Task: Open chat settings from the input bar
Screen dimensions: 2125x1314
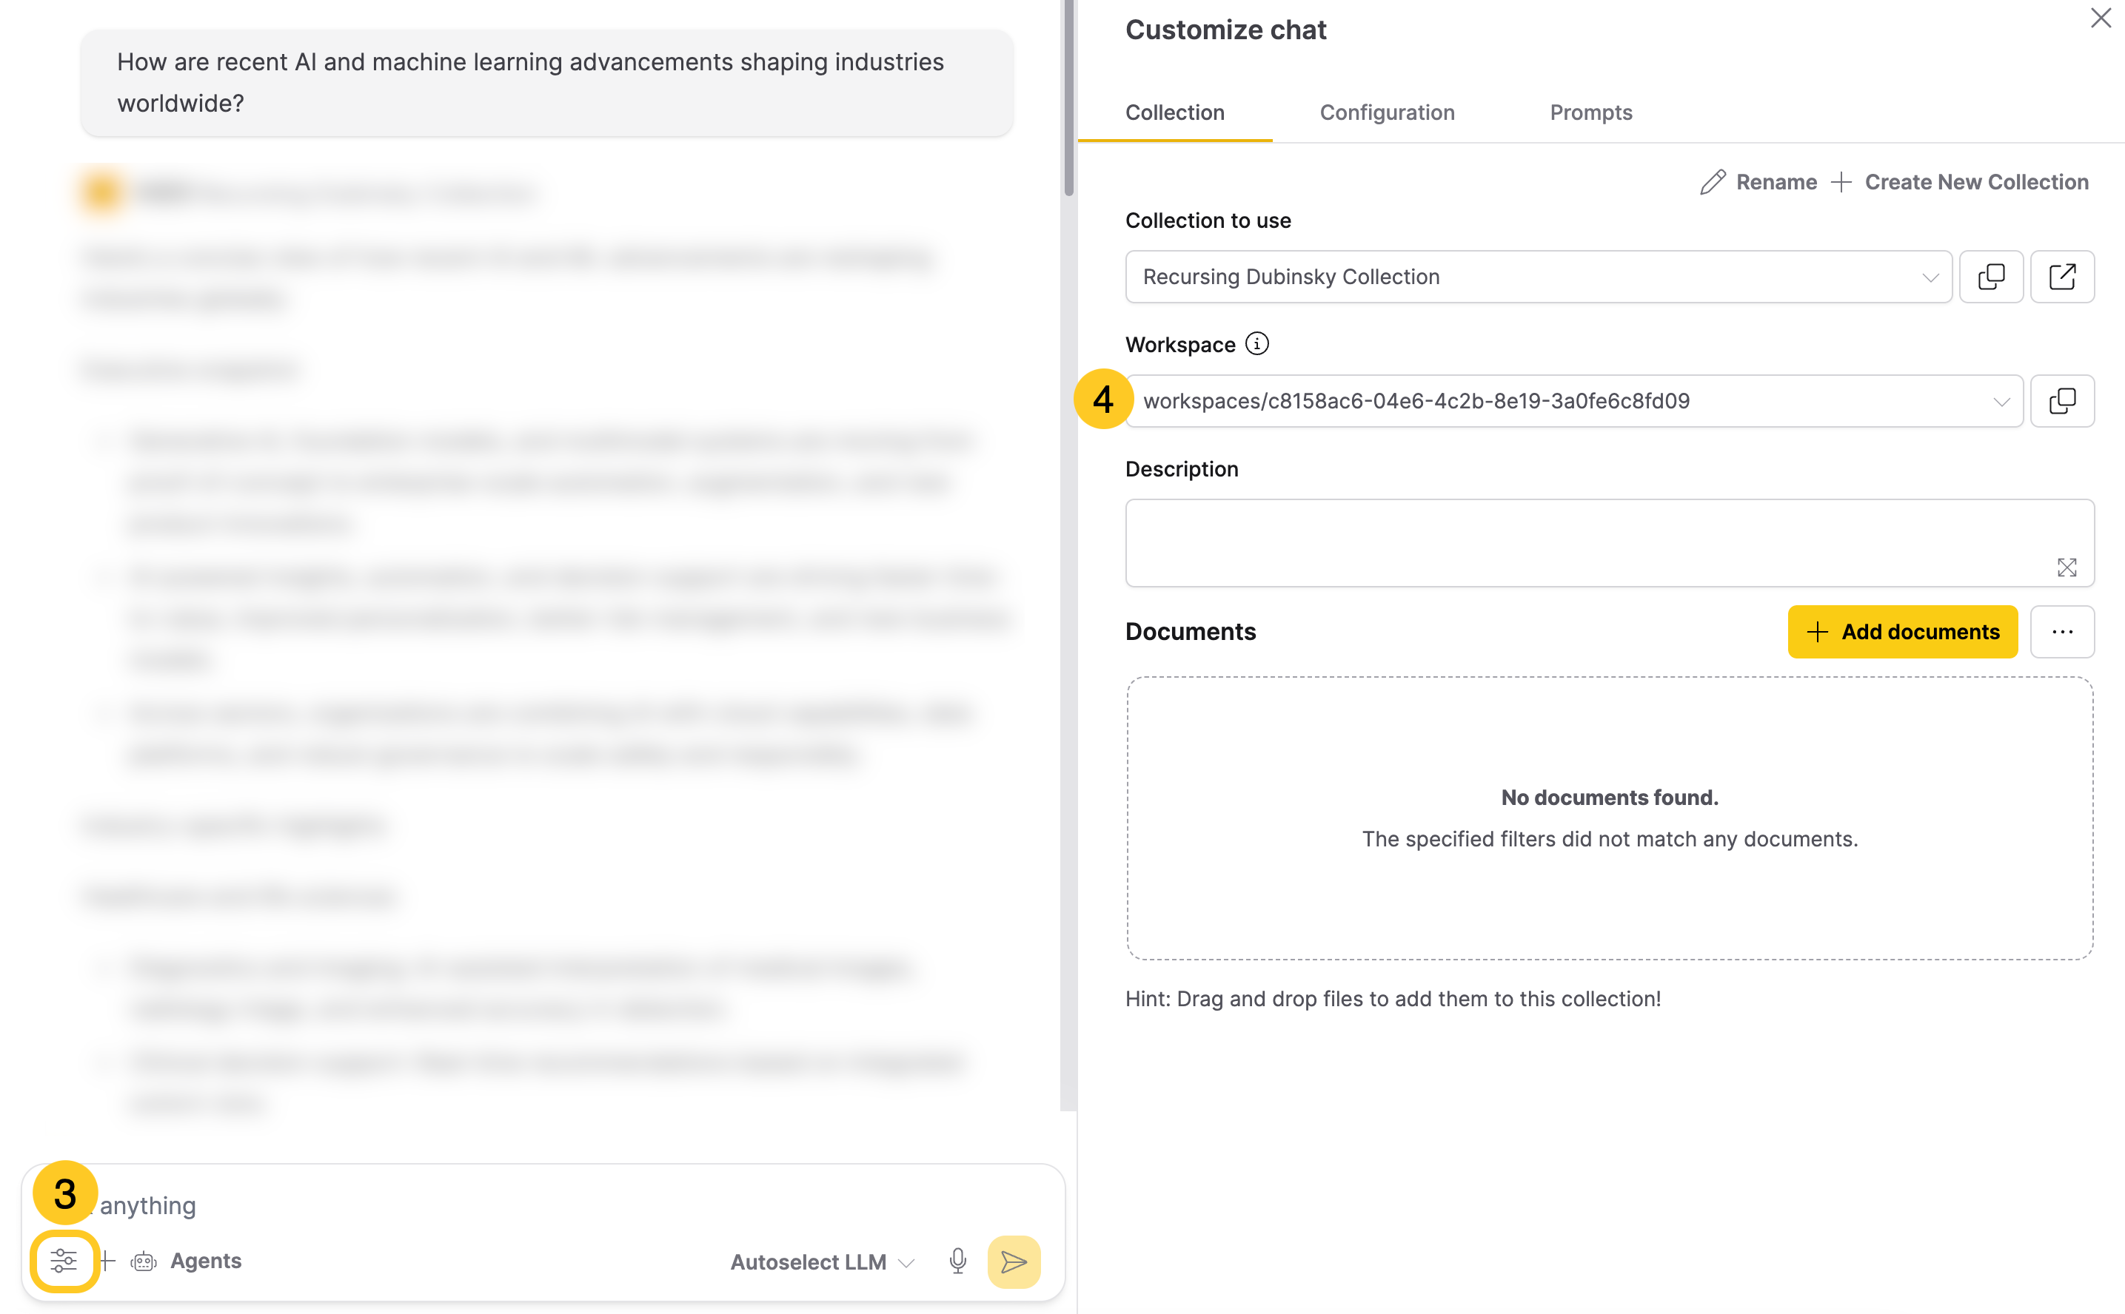Action: [x=64, y=1261]
